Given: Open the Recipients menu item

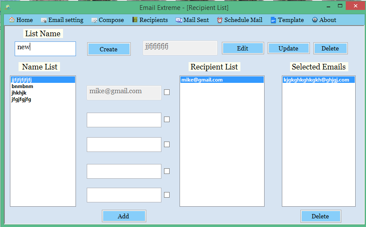Looking at the screenshot, I should [150, 20].
